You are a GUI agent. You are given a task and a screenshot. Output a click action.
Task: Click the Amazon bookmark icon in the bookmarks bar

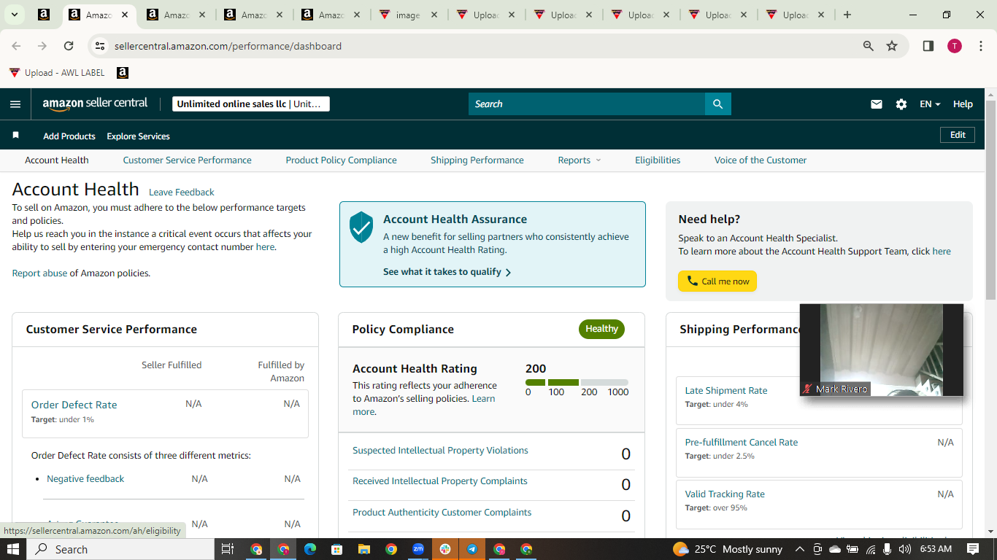pos(123,73)
